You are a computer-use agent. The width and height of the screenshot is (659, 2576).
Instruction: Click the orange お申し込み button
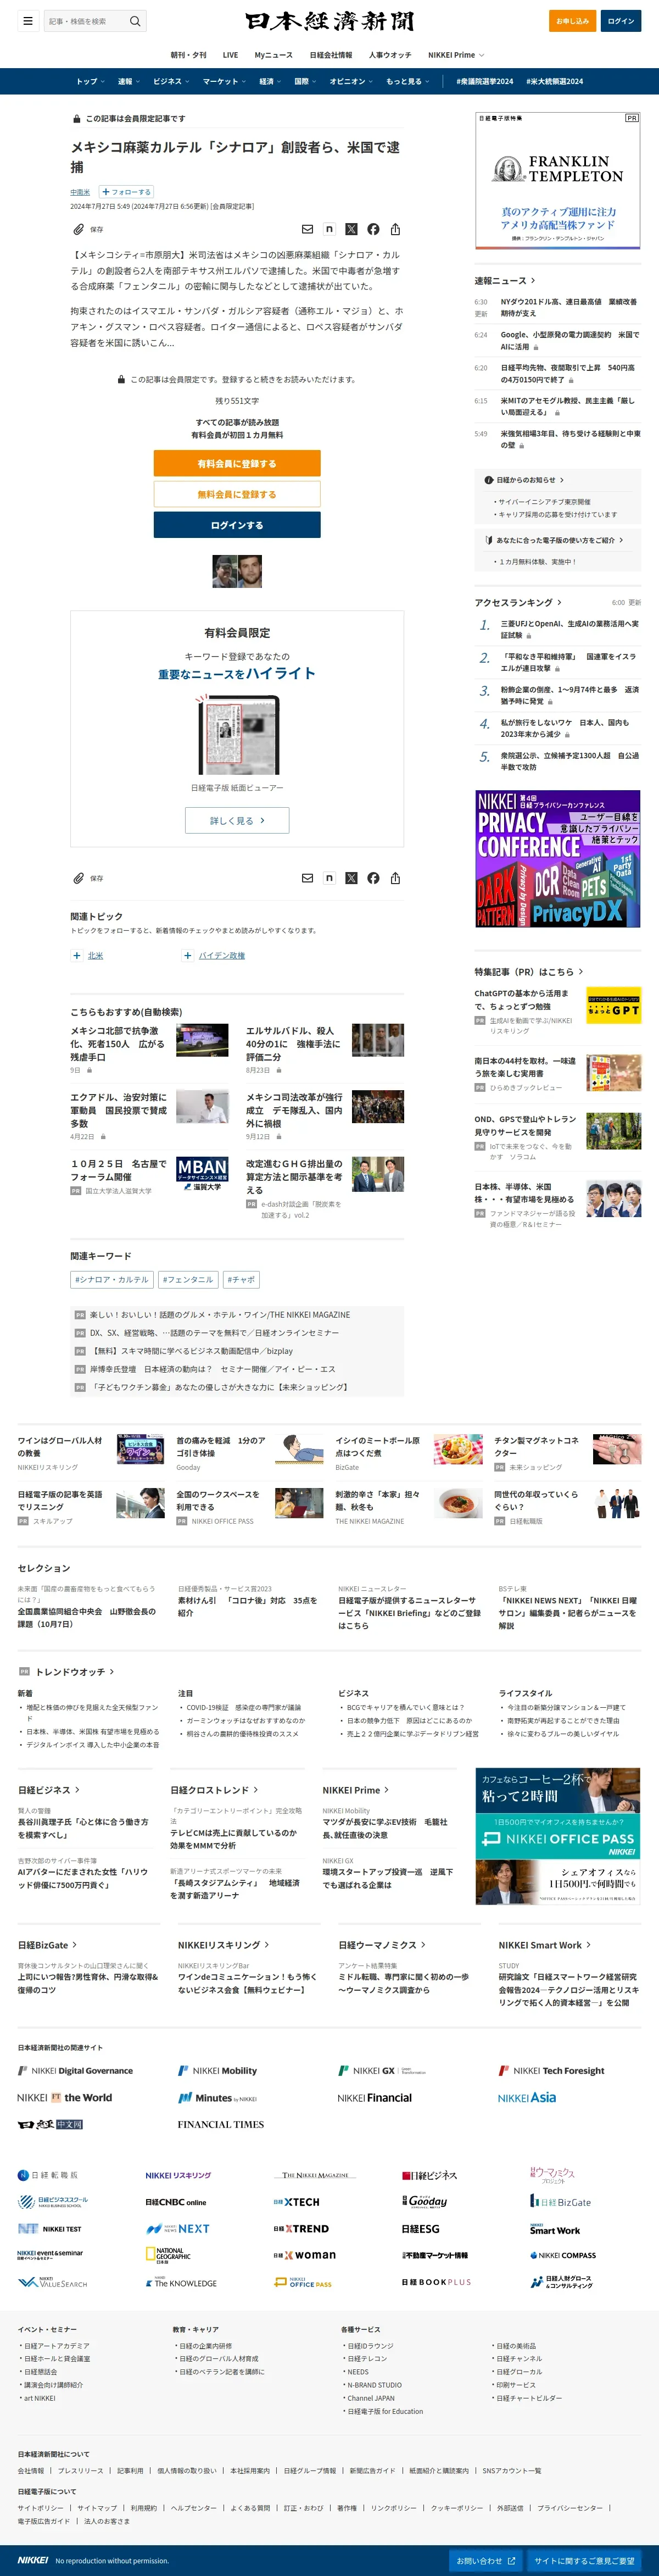coord(573,21)
